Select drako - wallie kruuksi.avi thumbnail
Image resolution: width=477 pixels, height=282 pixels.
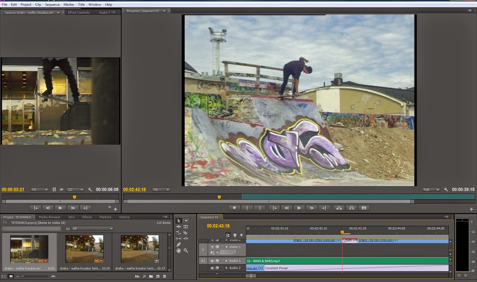[29, 249]
